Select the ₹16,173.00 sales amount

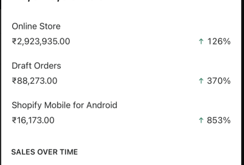coord(33,120)
